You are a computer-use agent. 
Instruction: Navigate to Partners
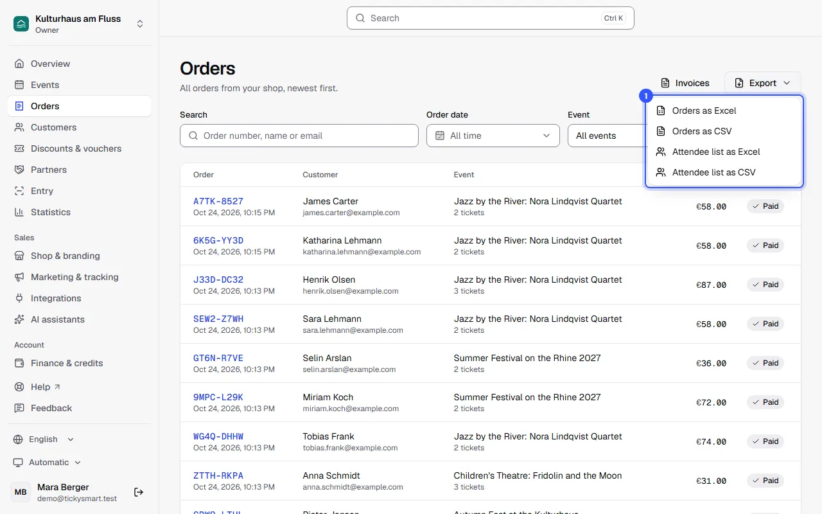pos(80,170)
